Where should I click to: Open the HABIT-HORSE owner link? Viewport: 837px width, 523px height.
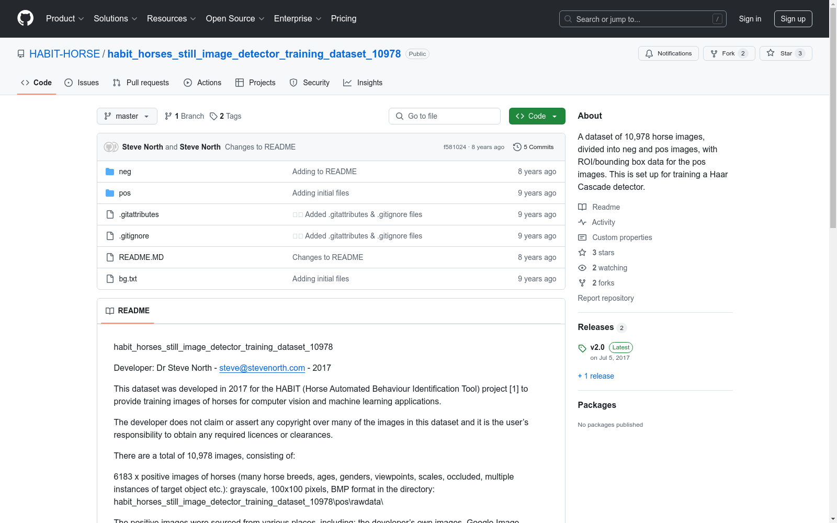[x=64, y=54]
